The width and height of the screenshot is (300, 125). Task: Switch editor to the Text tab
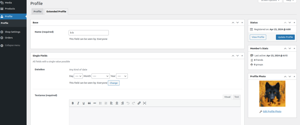pyautogui.click(x=236, y=97)
